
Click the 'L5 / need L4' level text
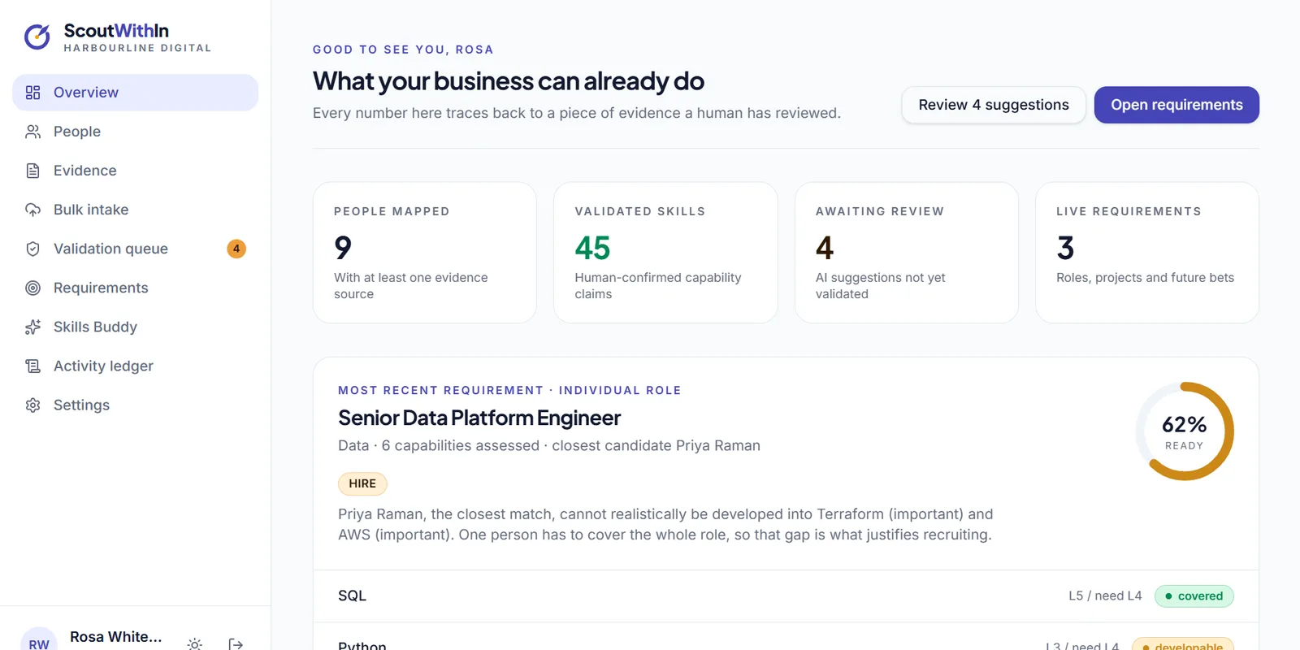(x=1105, y=596)
